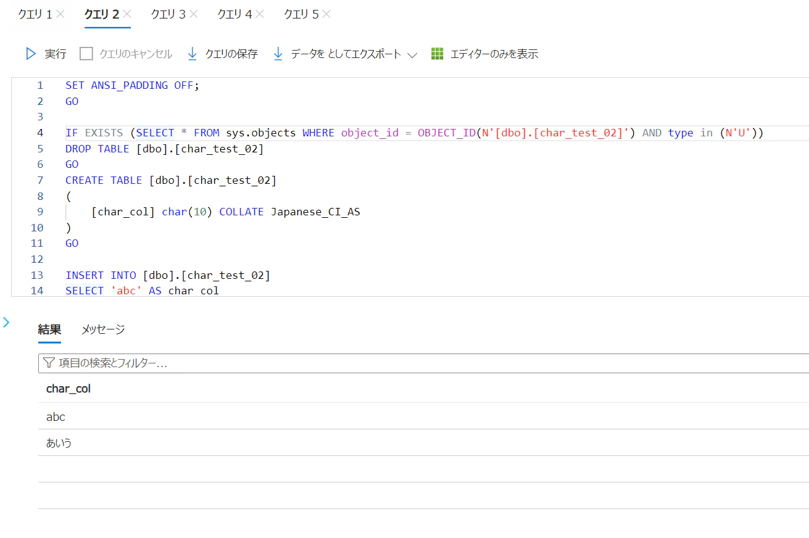Switch to the メッセージ tab

(103, 329)
